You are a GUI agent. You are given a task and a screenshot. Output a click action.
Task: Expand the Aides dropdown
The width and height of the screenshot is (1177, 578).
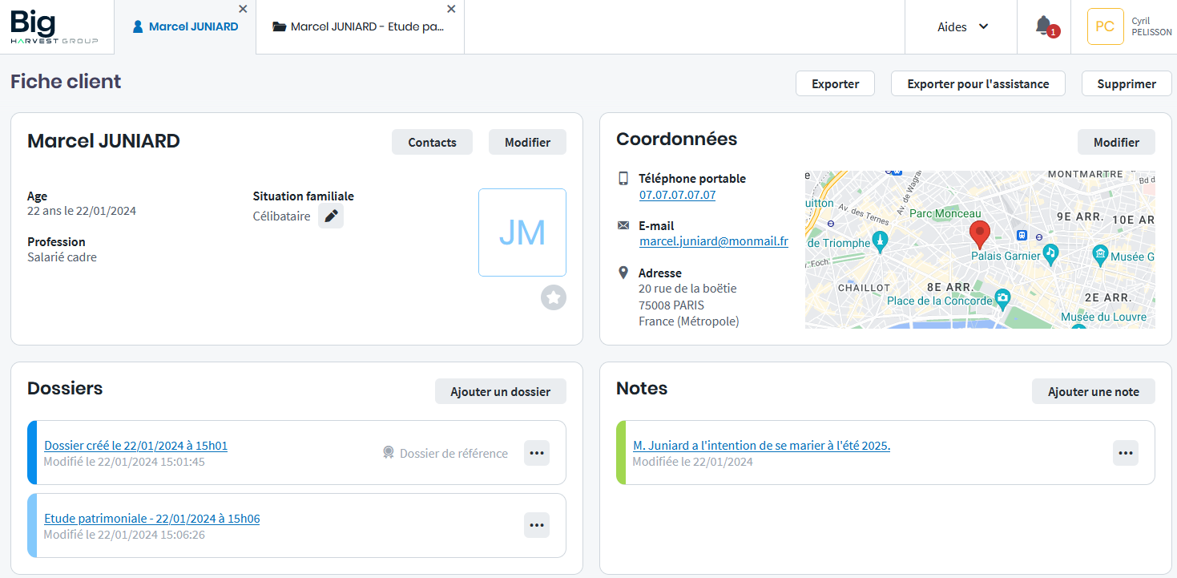pyautogui.click(x=963, y=26)
